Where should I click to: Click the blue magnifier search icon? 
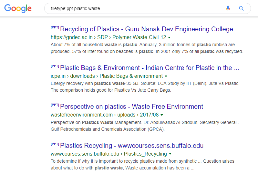point(241,8)
